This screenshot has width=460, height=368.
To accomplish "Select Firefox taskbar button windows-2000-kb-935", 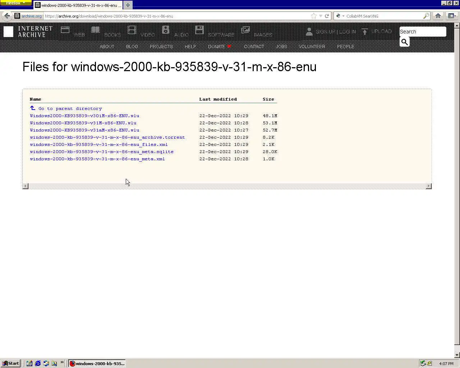I will click(x=97, y=363).
